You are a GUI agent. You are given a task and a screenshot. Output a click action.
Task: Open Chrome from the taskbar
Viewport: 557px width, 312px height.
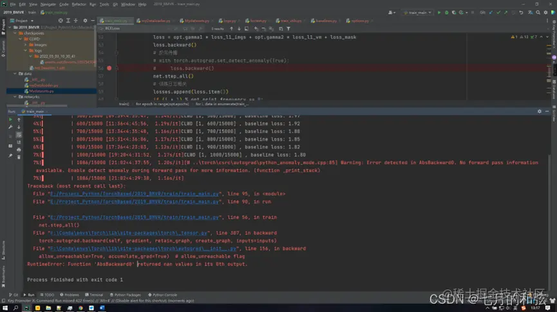pos(80,308)
